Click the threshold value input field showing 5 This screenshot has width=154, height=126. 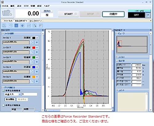[x=30, y=94]
